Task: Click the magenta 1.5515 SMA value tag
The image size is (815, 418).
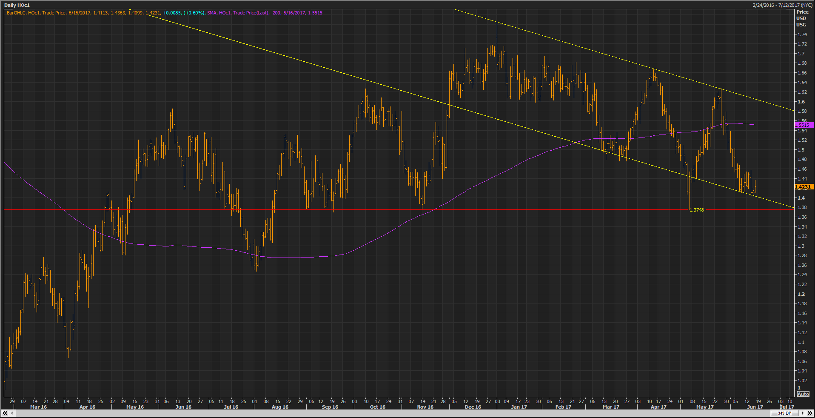Action: (x=804, y=125)
